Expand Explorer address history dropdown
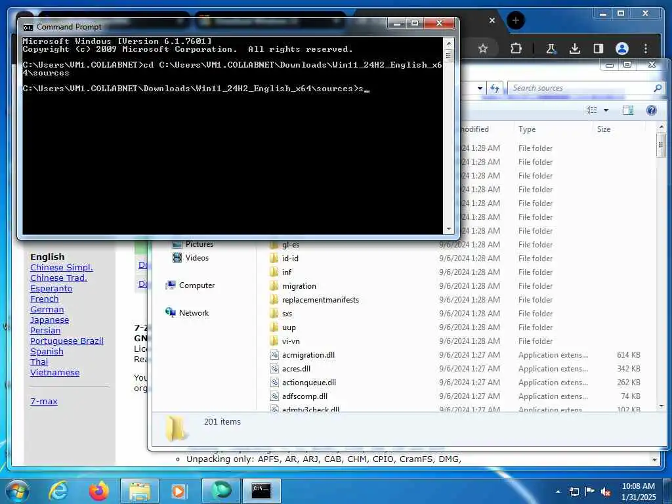672x504 pixels. (x=480, y=89)
